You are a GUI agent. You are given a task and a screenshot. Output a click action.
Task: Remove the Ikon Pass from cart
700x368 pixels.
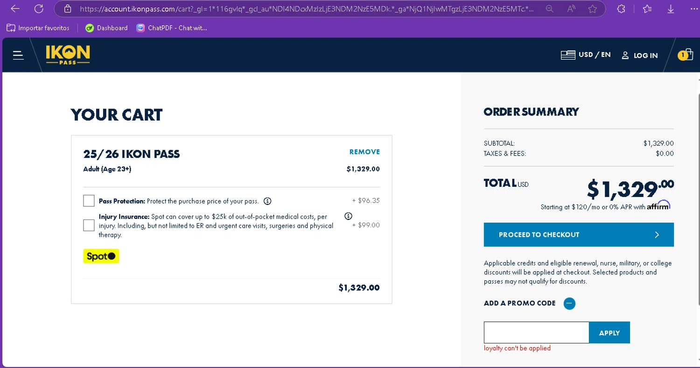click(x=364, y=152)
